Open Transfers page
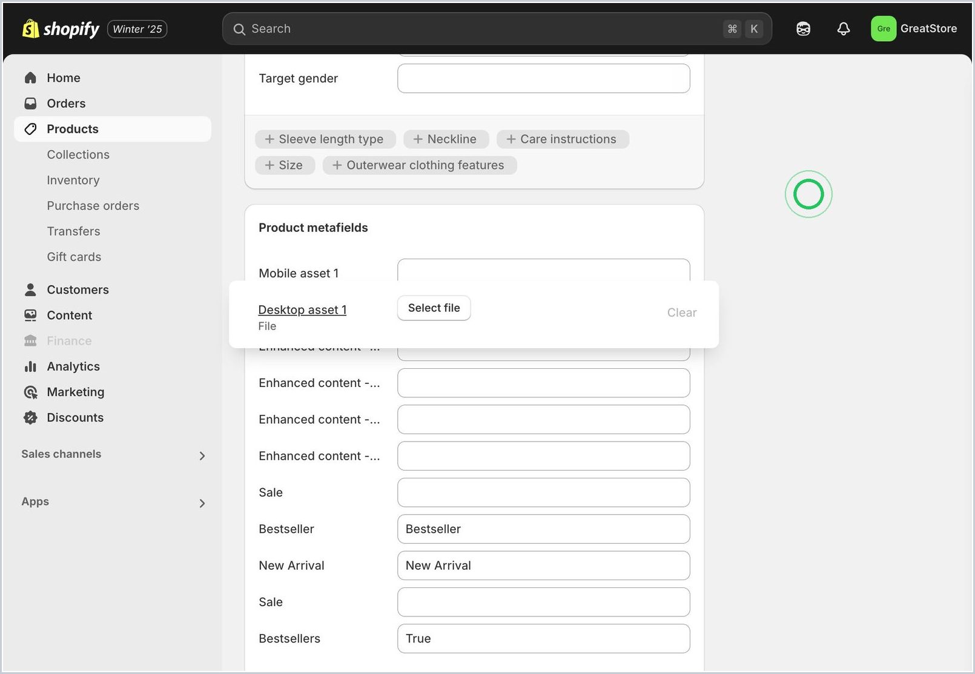 [73, 231]
